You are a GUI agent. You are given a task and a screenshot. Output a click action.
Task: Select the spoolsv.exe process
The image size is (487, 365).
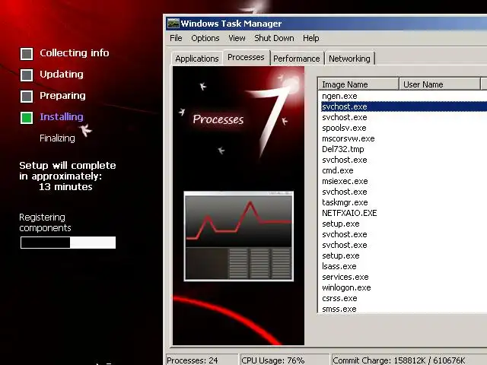point(344,128)
